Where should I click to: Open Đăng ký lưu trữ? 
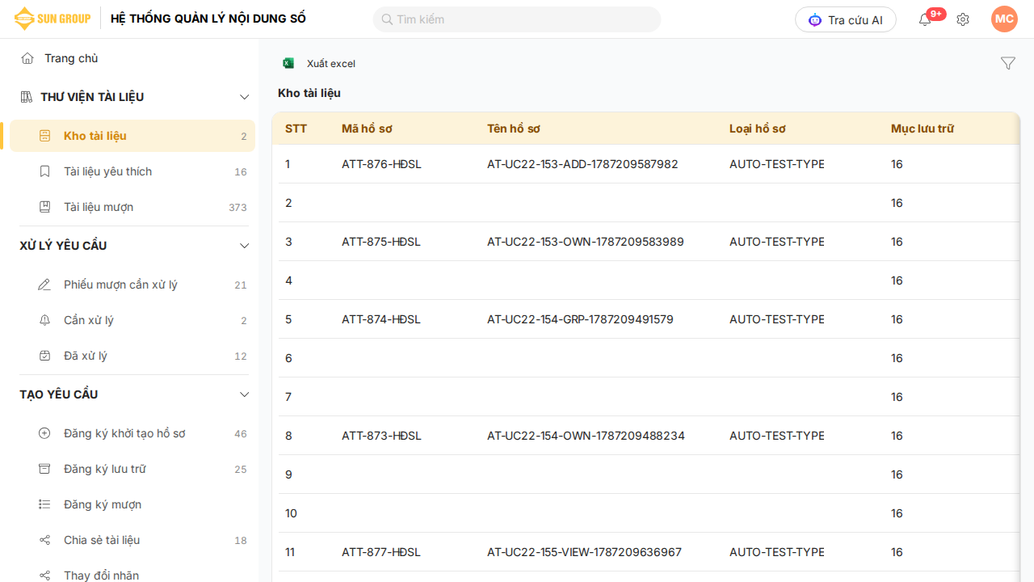pos(132,469)
